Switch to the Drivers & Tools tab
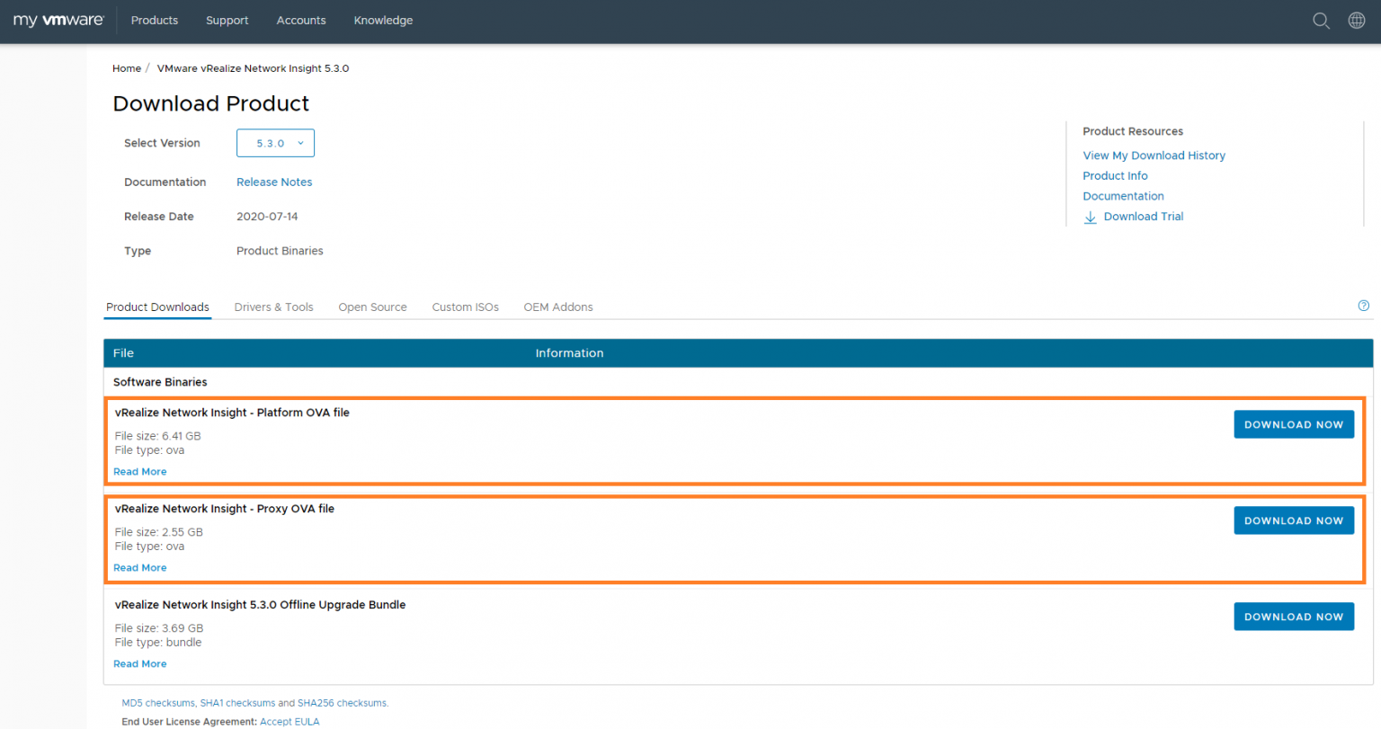The image size is (1381, 729). click(273, 307)
